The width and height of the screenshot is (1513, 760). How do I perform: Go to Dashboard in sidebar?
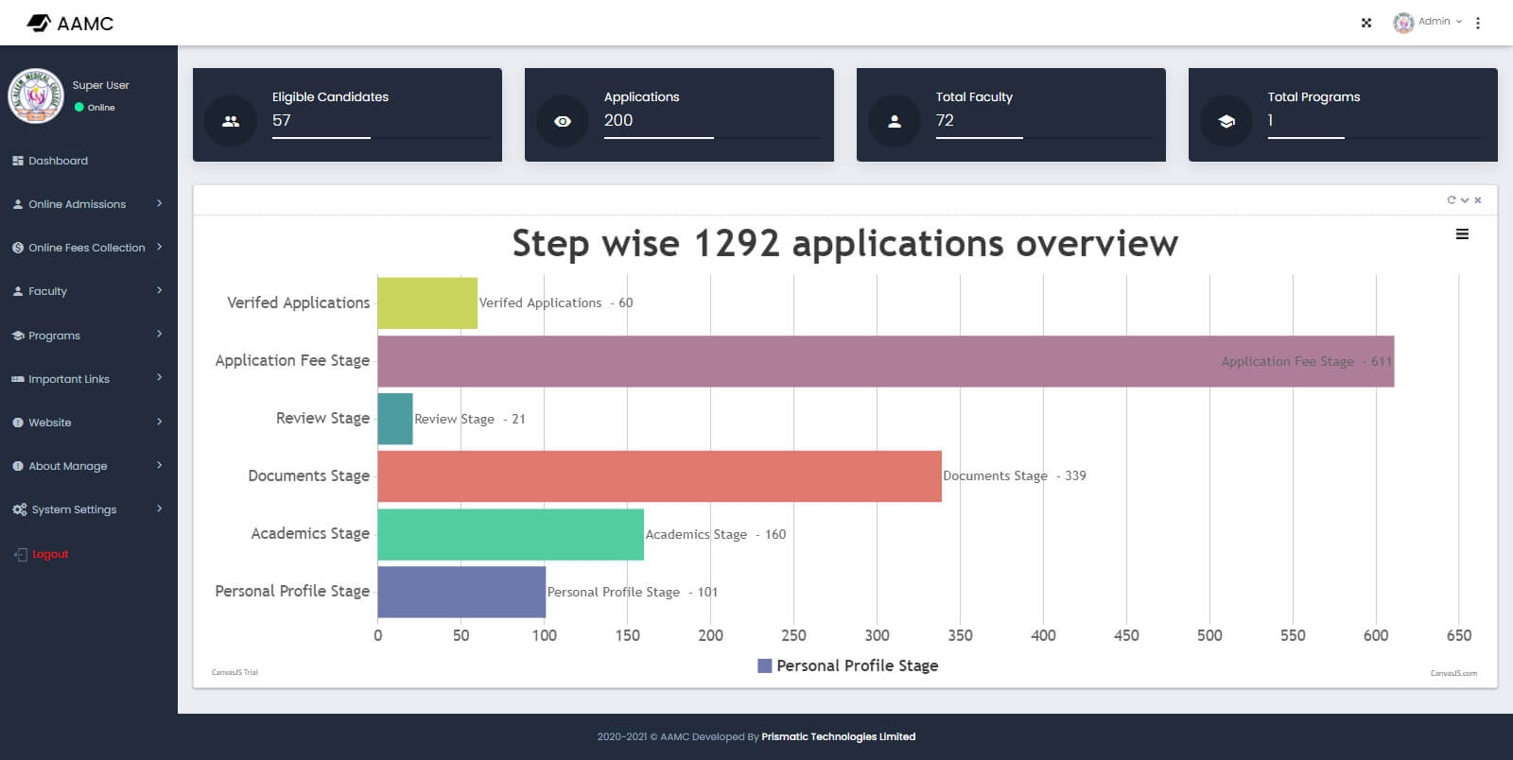58,161
